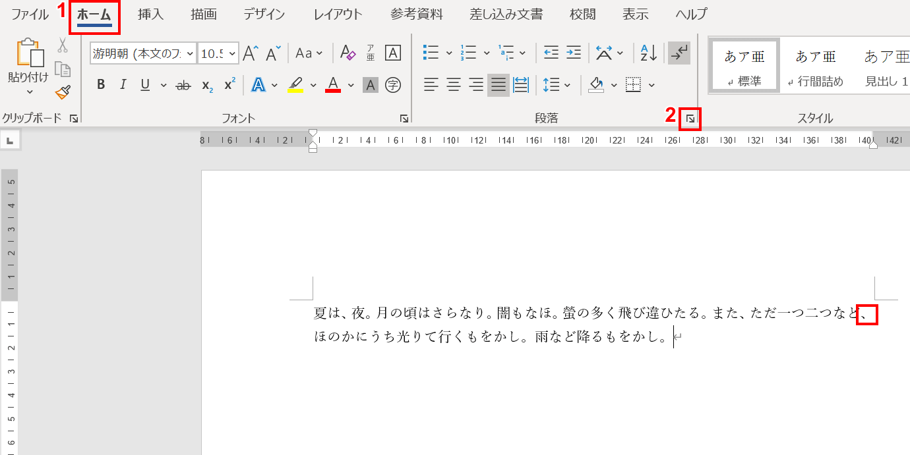
Task: Toggle show/hide paragraph marks
Action: pos(679,53)
